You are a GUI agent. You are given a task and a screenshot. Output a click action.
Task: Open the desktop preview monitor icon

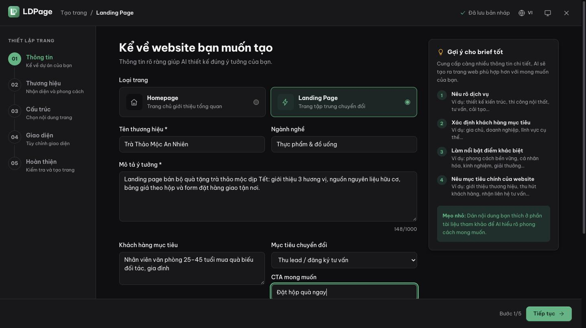click(x=548, y=13)
